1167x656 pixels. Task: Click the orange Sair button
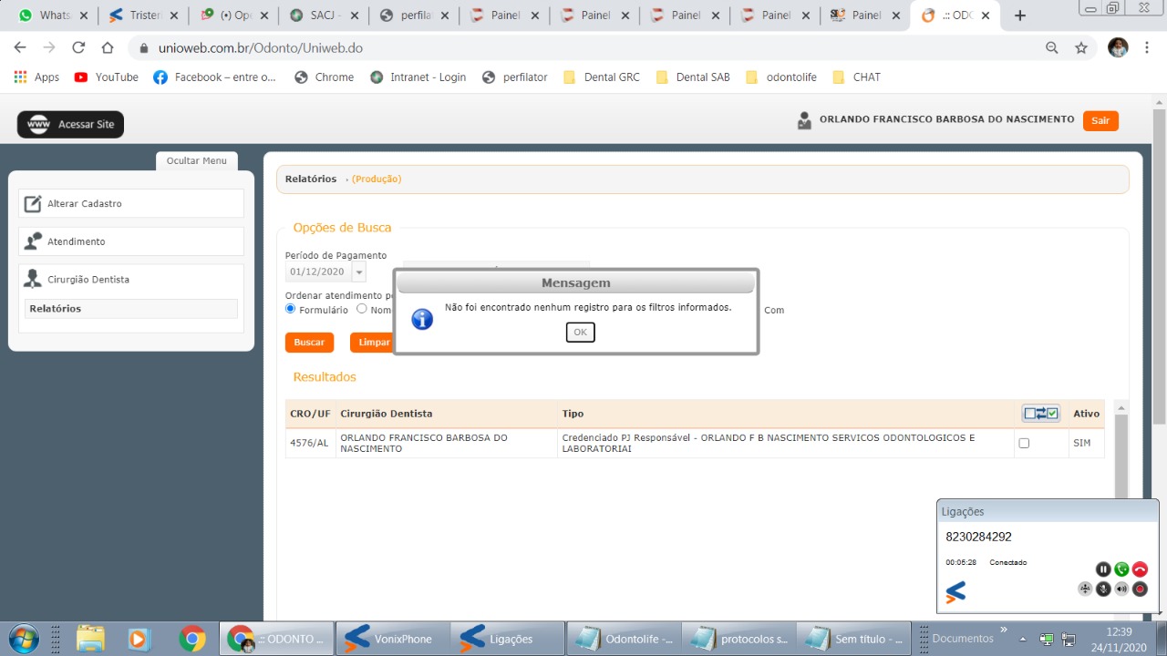tap(1100, 120)
